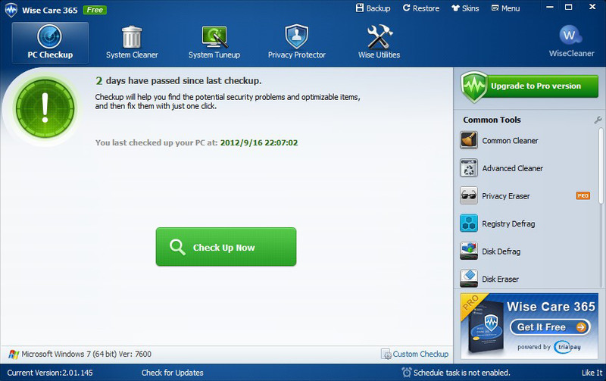The width and height of the screenshot is (606, 381).
Task: Select the Common Cleaner label
Action: (510, 141)
